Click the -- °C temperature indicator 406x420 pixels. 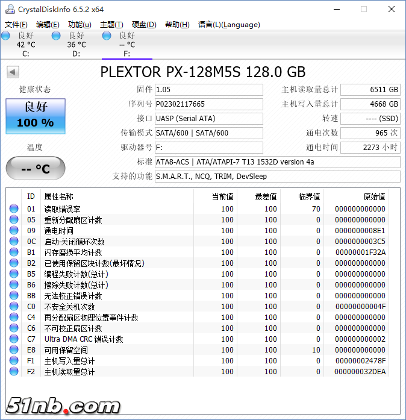click(36, 168)
